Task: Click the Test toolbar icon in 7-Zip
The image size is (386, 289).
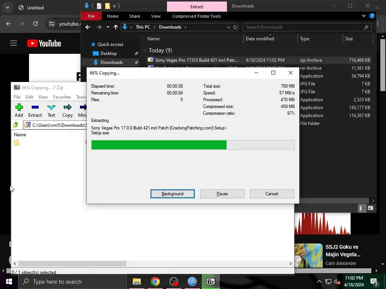Action: pyautogui.click(x=51, y=110)
